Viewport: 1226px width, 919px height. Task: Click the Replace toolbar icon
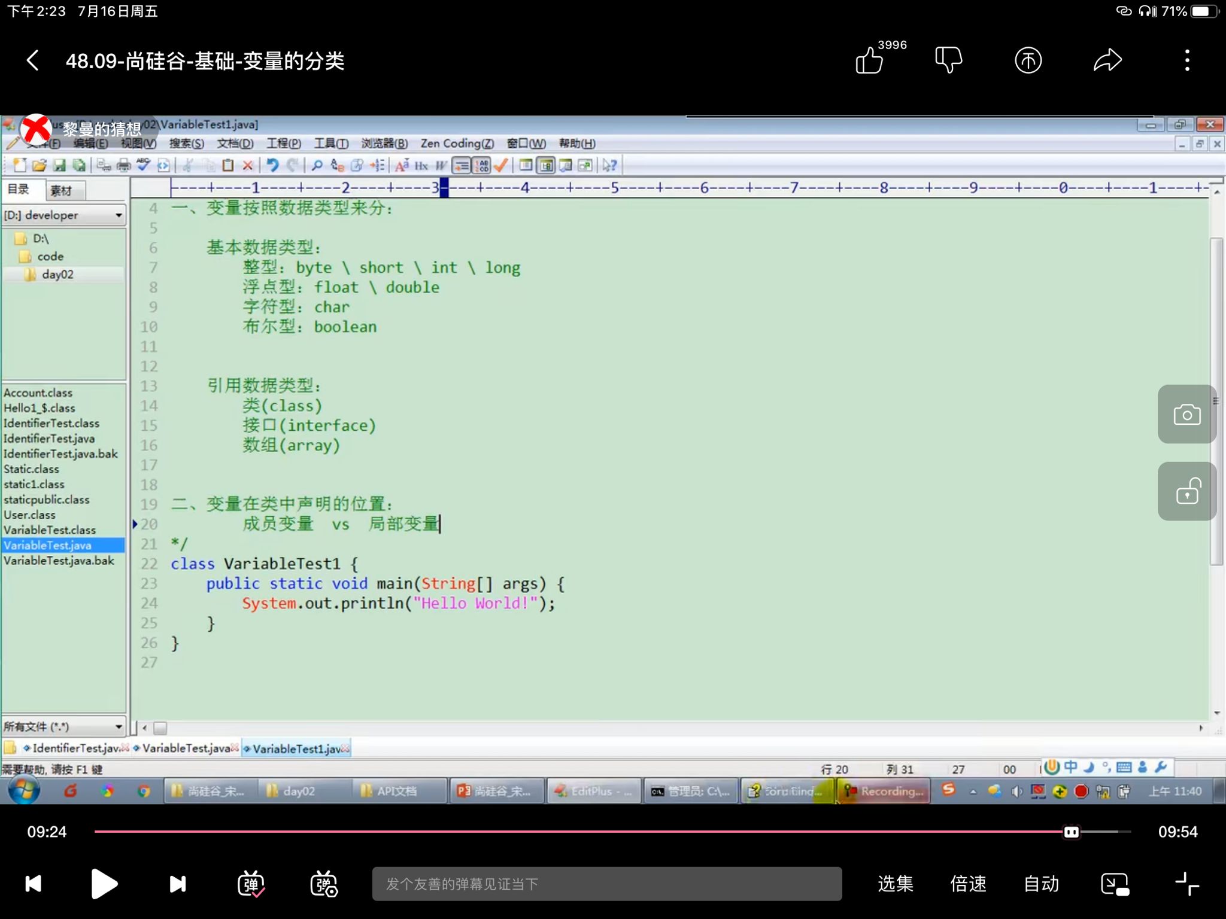pos(337,165)
